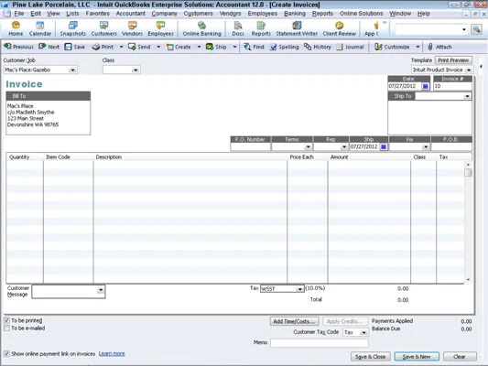This screenshot has height=366, width=488.
Task: Open the Customer Tax Code dropdown
Action: point(363,332)
